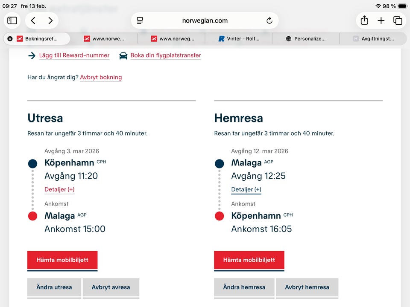Close the Bokningsref tab

[x=10, y=38]
